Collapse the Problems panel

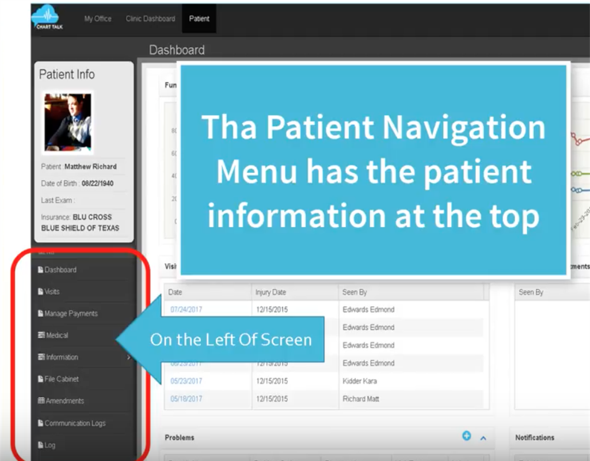pos(483,438)
